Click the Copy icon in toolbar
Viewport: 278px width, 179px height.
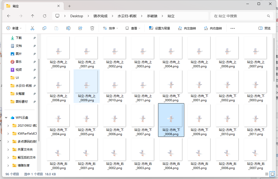(44, 28)
